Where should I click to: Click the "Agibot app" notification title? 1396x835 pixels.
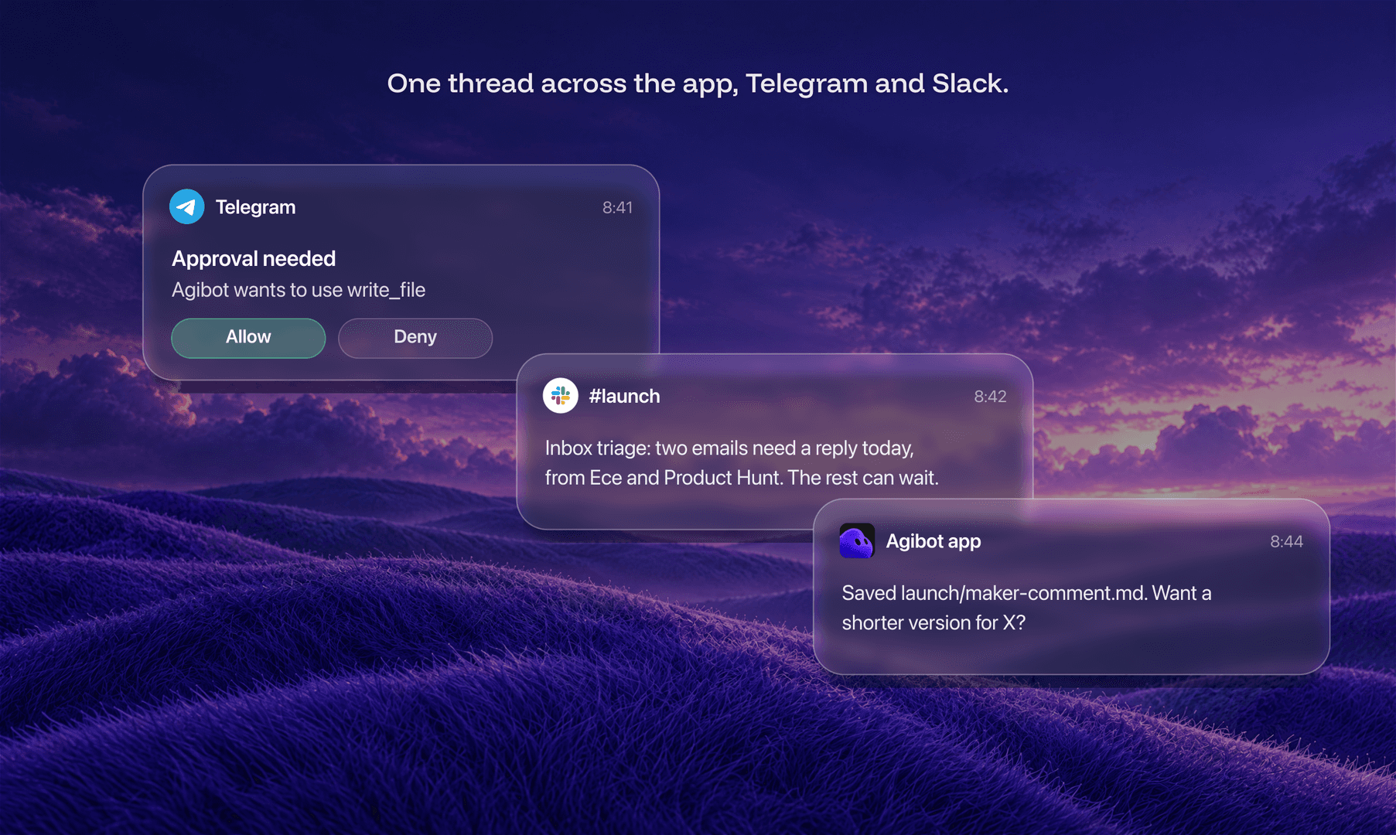click(934, 541)
